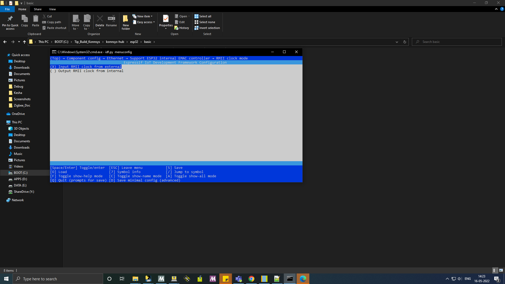This screenshot has height=284, width=505.
Task: Click the ENG language indicator
Action: pyautogui.click(x=468, y=279)
